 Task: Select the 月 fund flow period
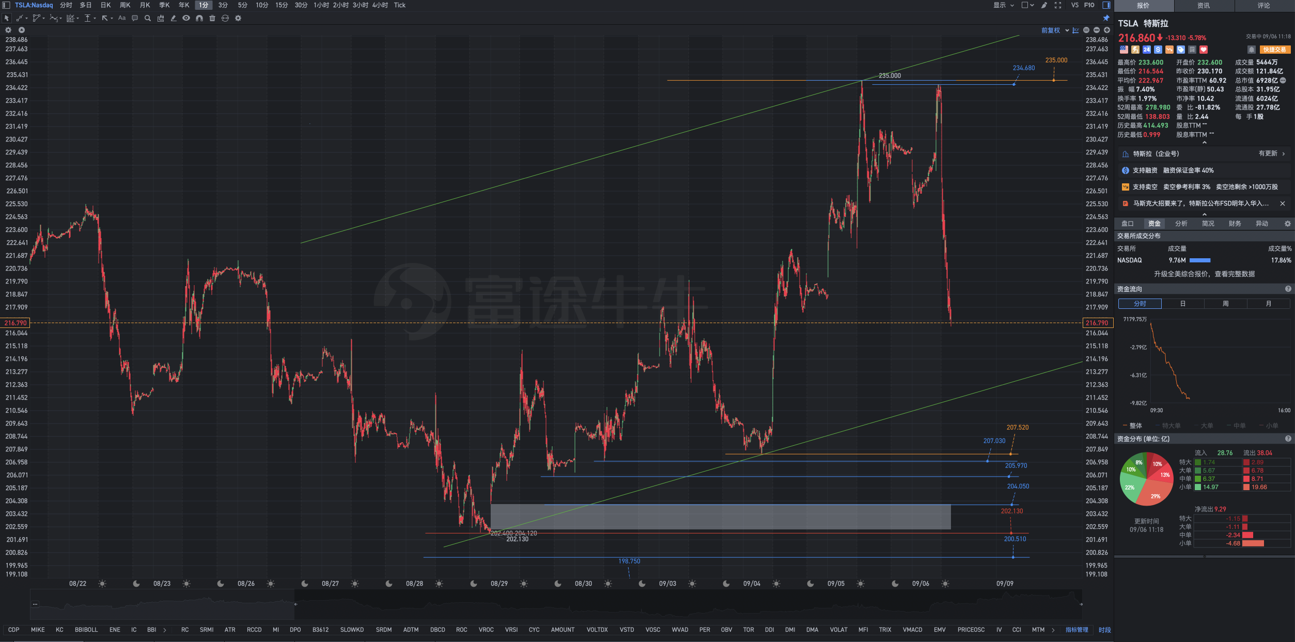[x=1269, y=304]
